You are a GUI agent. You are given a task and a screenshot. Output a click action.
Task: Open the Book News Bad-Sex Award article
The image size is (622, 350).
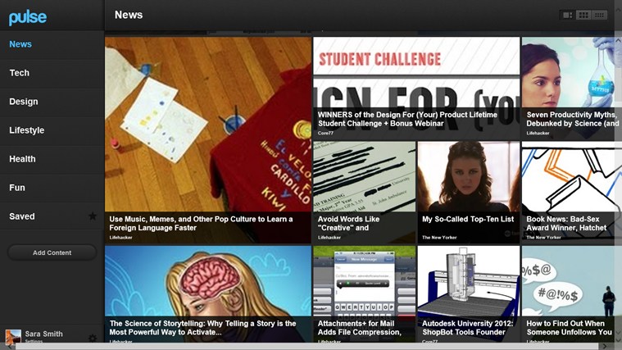click(x=572, y=193)
